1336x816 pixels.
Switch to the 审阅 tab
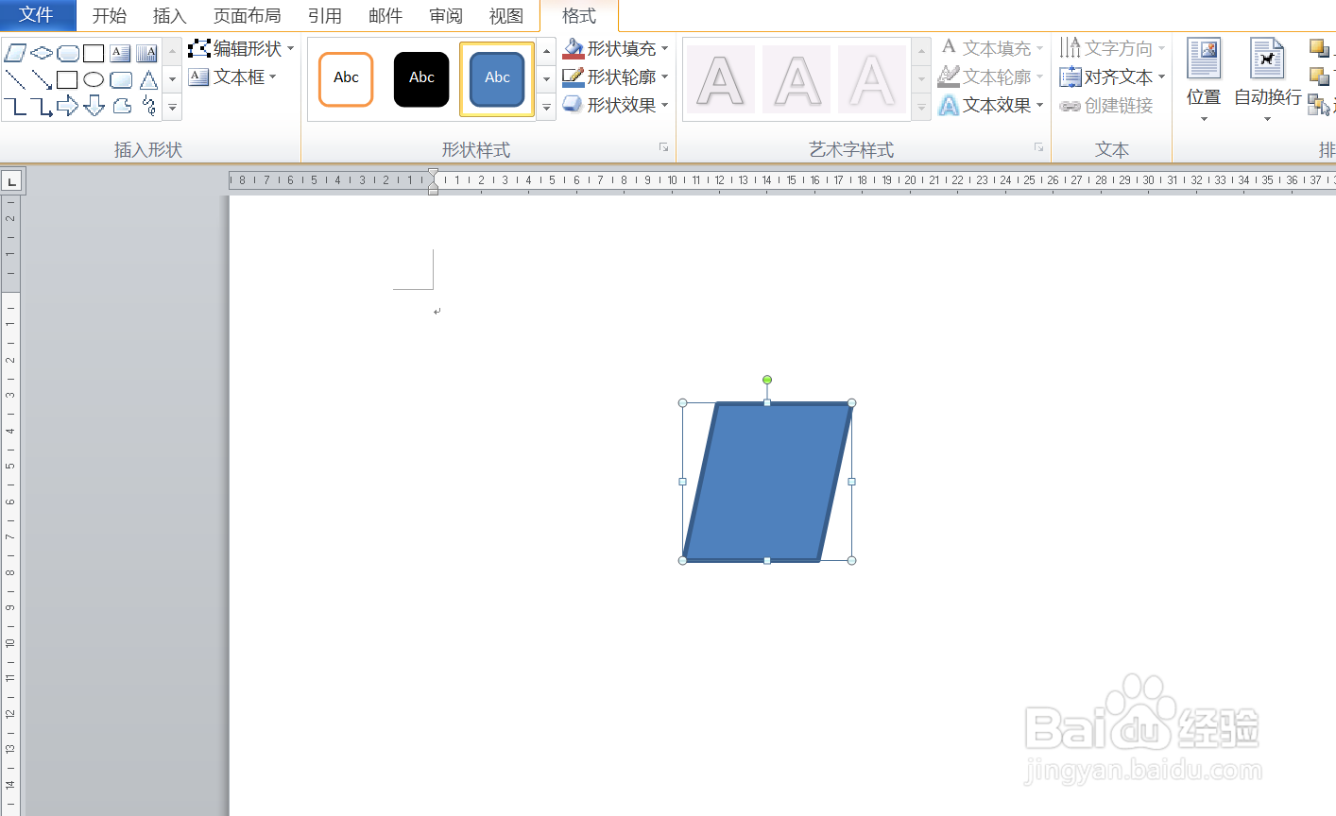tap(446, 16)
